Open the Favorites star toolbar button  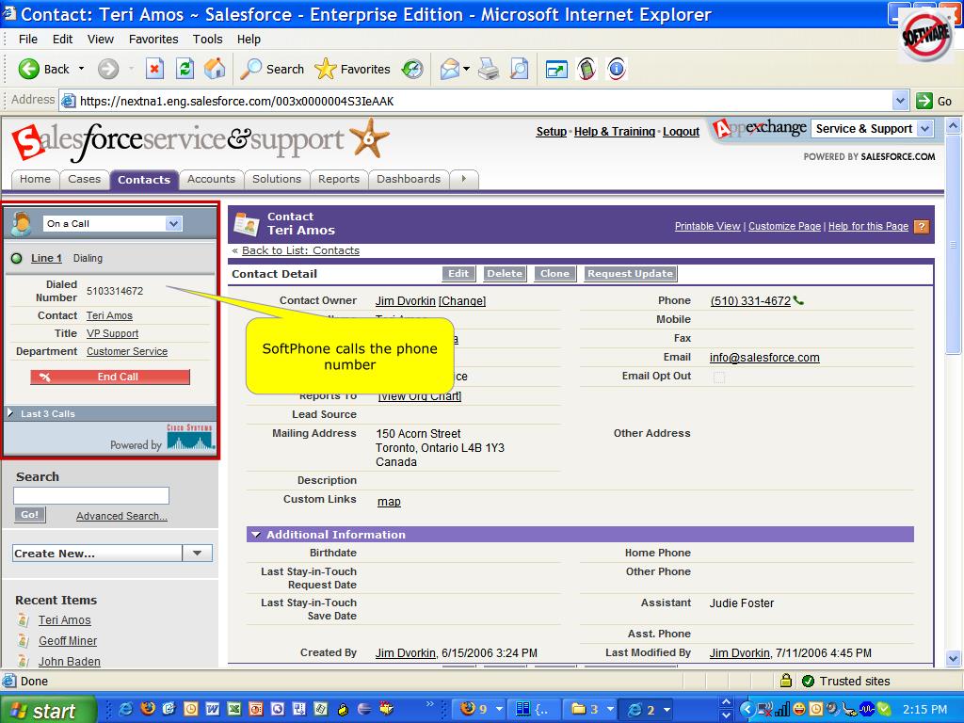(x=352, y=69)
